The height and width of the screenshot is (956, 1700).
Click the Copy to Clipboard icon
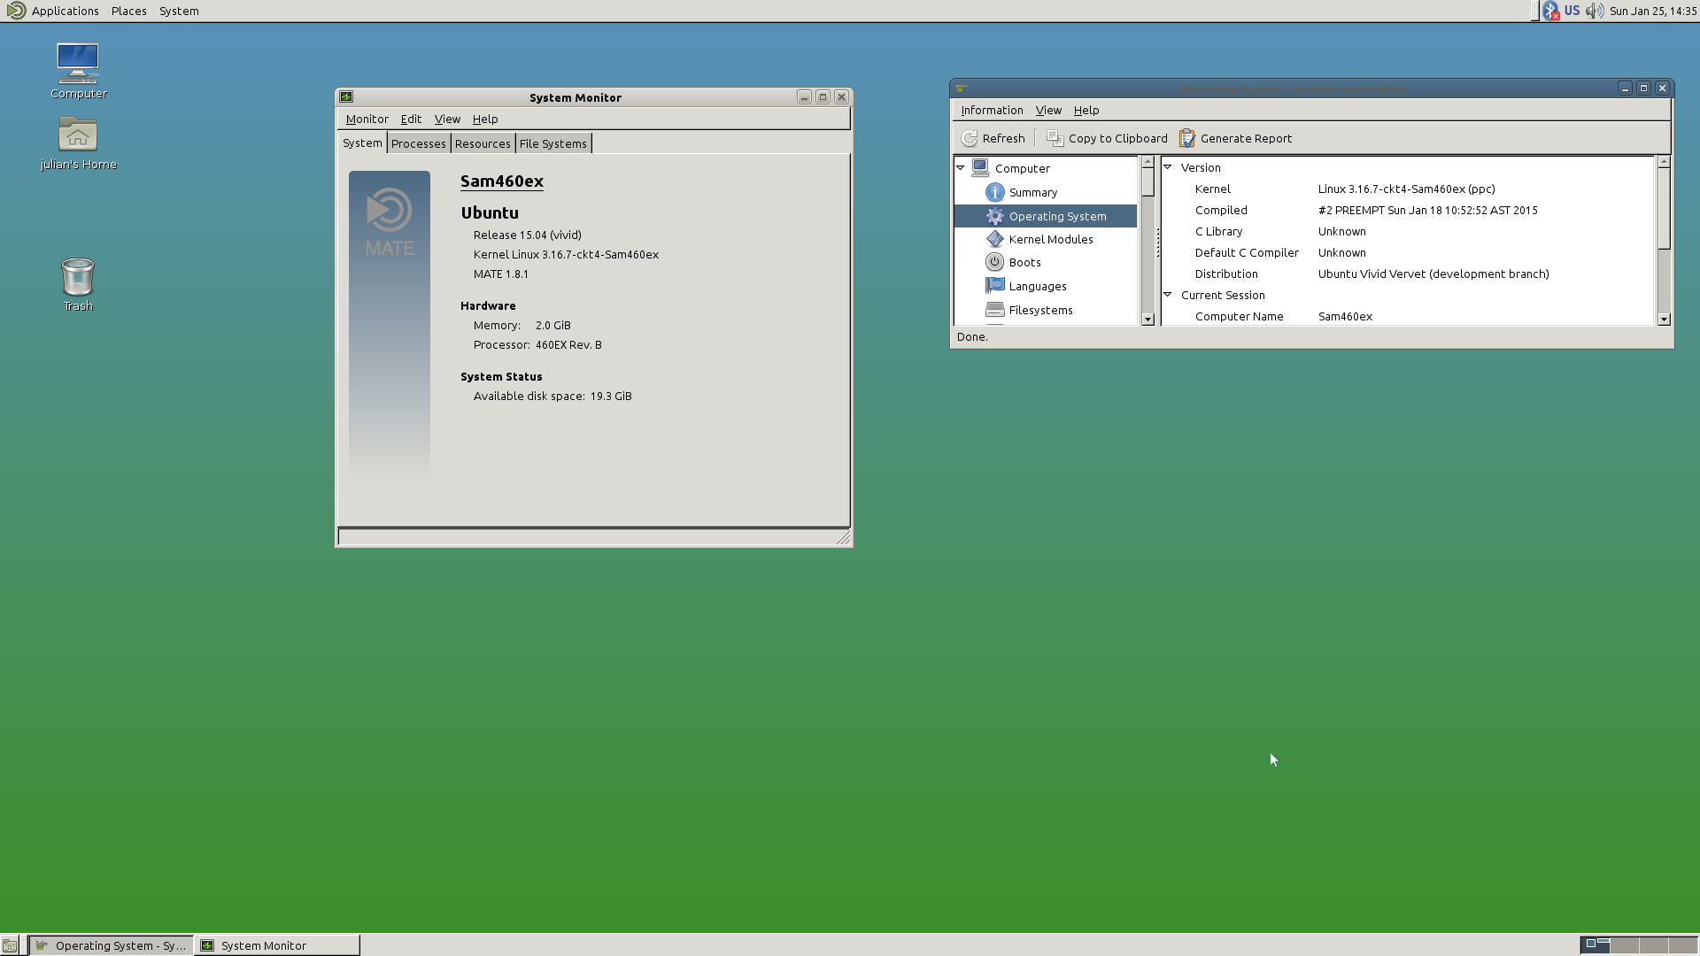coord(1055,139)
